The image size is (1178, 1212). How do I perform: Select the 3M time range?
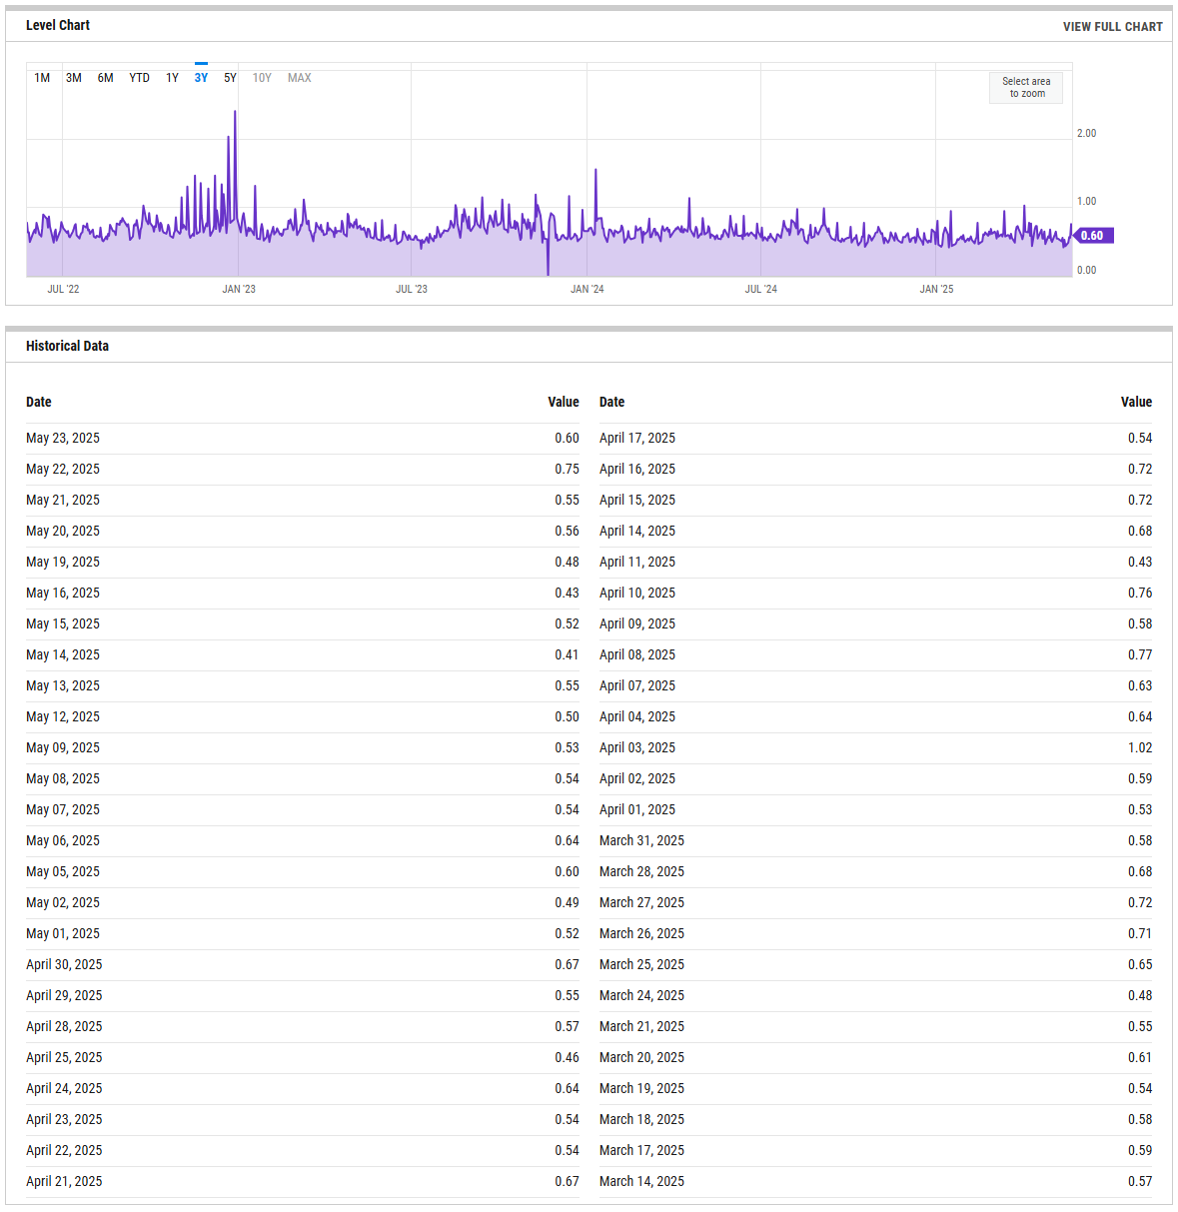coord(74,78)
